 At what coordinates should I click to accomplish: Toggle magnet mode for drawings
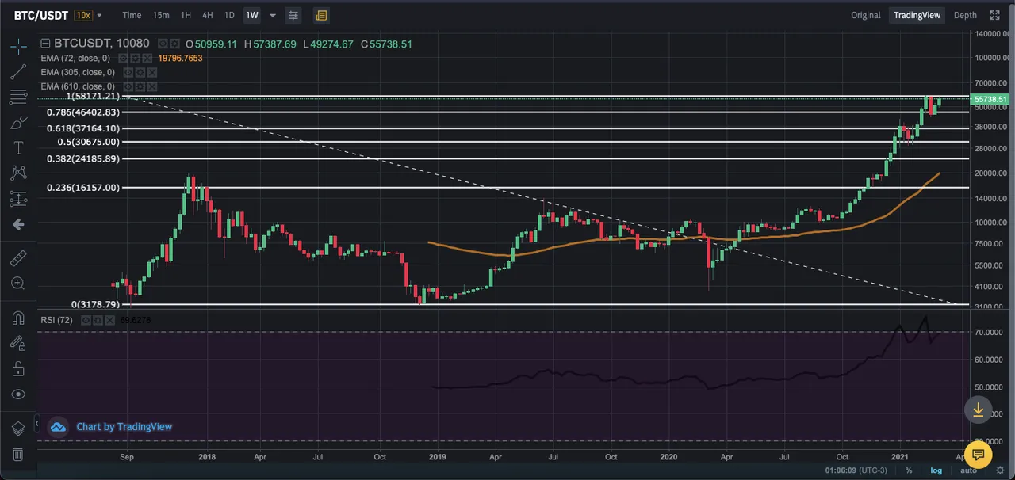click(x=18, y=318)
